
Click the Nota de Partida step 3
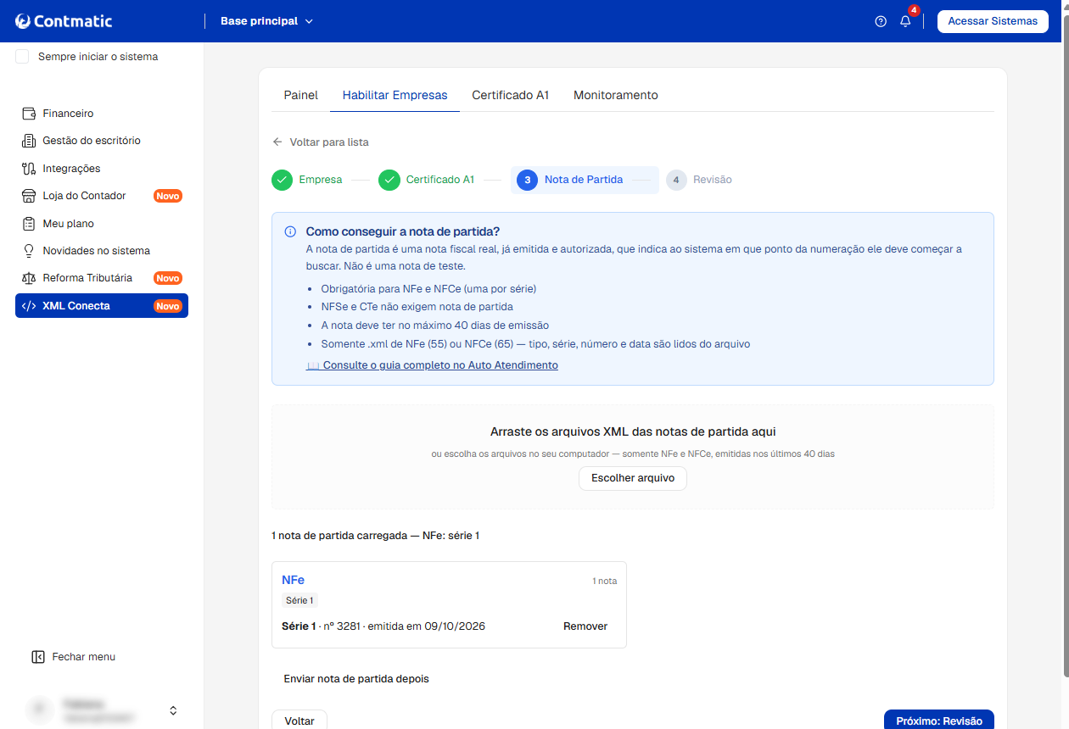[x=585, y=180]
